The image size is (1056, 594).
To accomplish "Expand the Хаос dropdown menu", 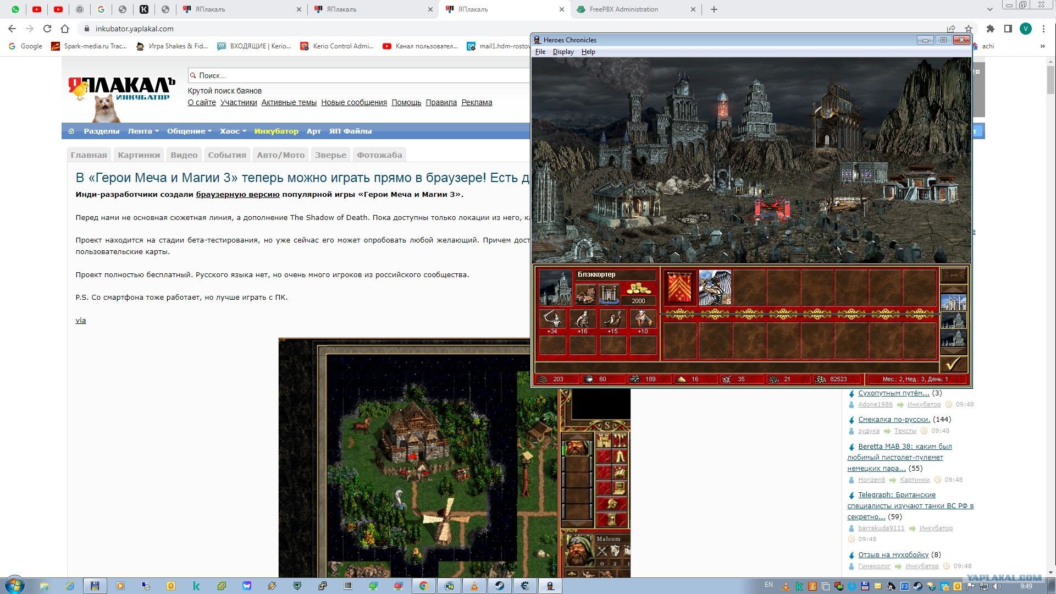I will tap(233, 131).
